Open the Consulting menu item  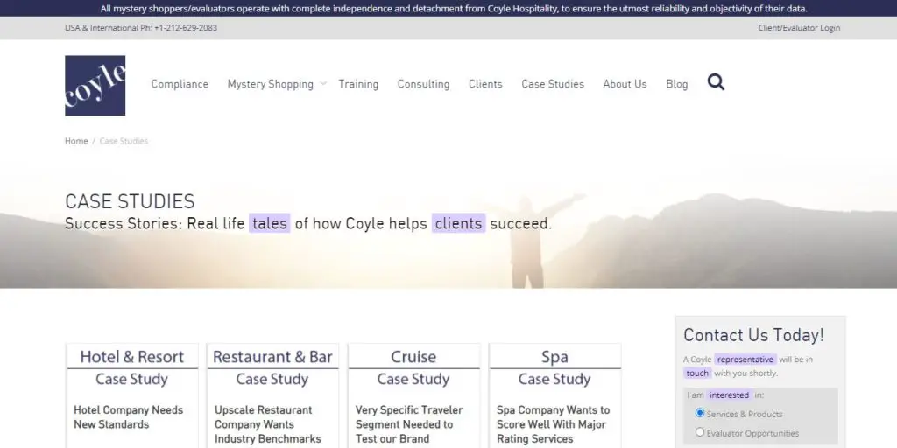click(x=423, y=84)
